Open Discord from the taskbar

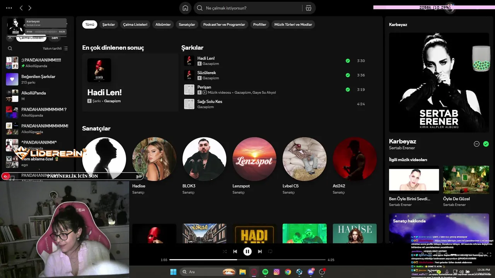pyautogui.click(x=311, y=272)
